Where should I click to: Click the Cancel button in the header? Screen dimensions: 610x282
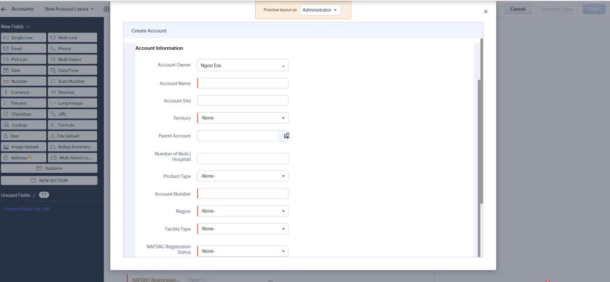click(517, 9)
